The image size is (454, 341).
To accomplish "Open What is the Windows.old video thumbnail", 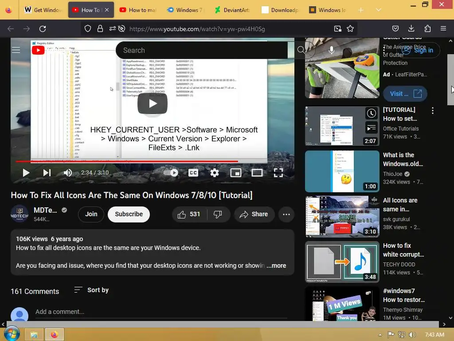I will click(x=342, y=171).
